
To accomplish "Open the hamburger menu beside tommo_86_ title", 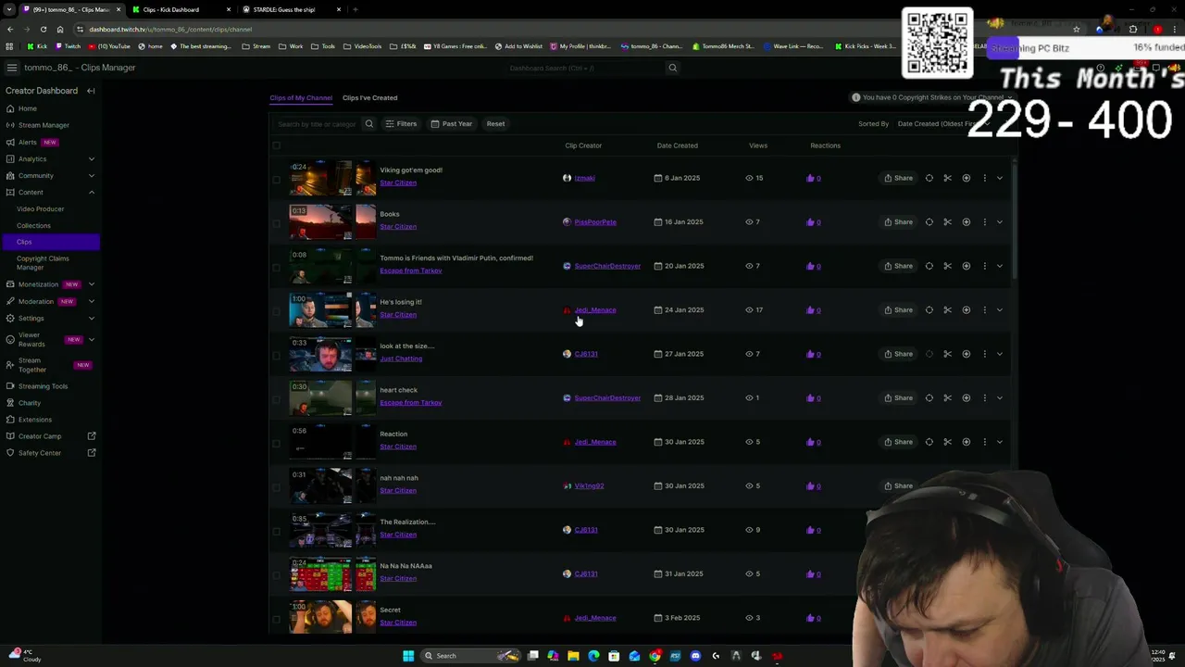I will [11, 68].
